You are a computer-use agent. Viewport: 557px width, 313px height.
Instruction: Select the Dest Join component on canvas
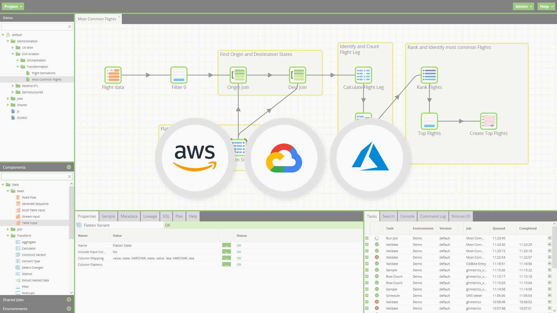pos(297,75)
